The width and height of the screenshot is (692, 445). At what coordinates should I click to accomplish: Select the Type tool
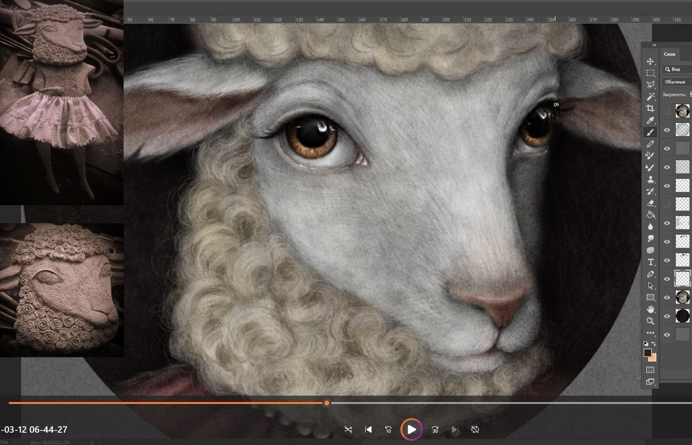click(650, 262)
